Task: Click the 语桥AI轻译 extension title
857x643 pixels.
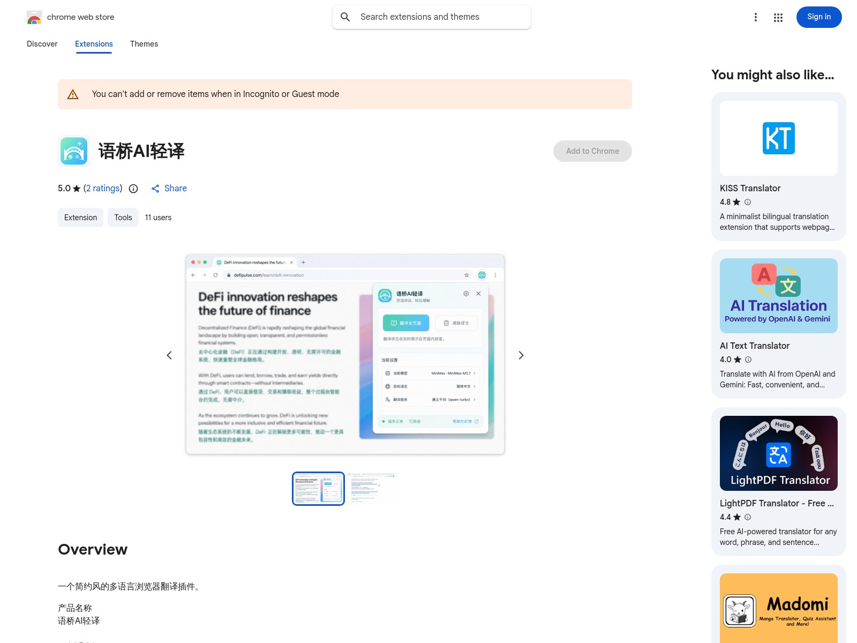Action: pos(141,151)
